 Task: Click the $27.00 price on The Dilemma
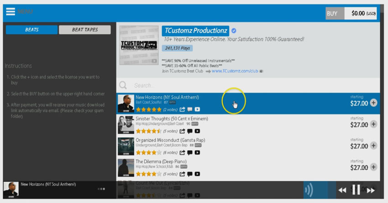tap(359, 168)
